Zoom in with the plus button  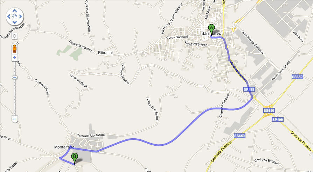coord(15,58)
